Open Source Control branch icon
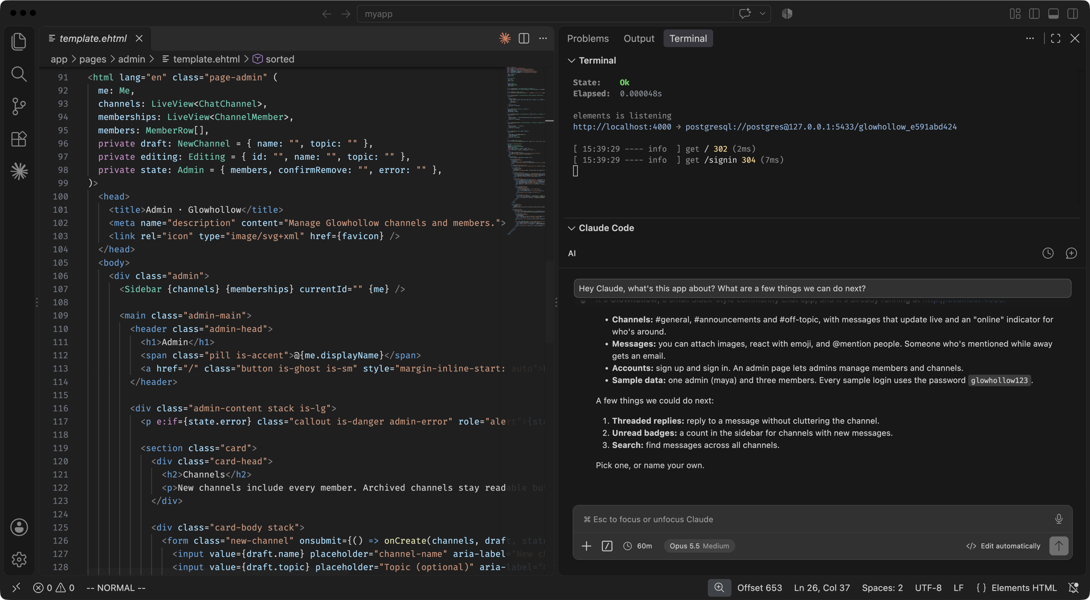 tap(19, 106)
